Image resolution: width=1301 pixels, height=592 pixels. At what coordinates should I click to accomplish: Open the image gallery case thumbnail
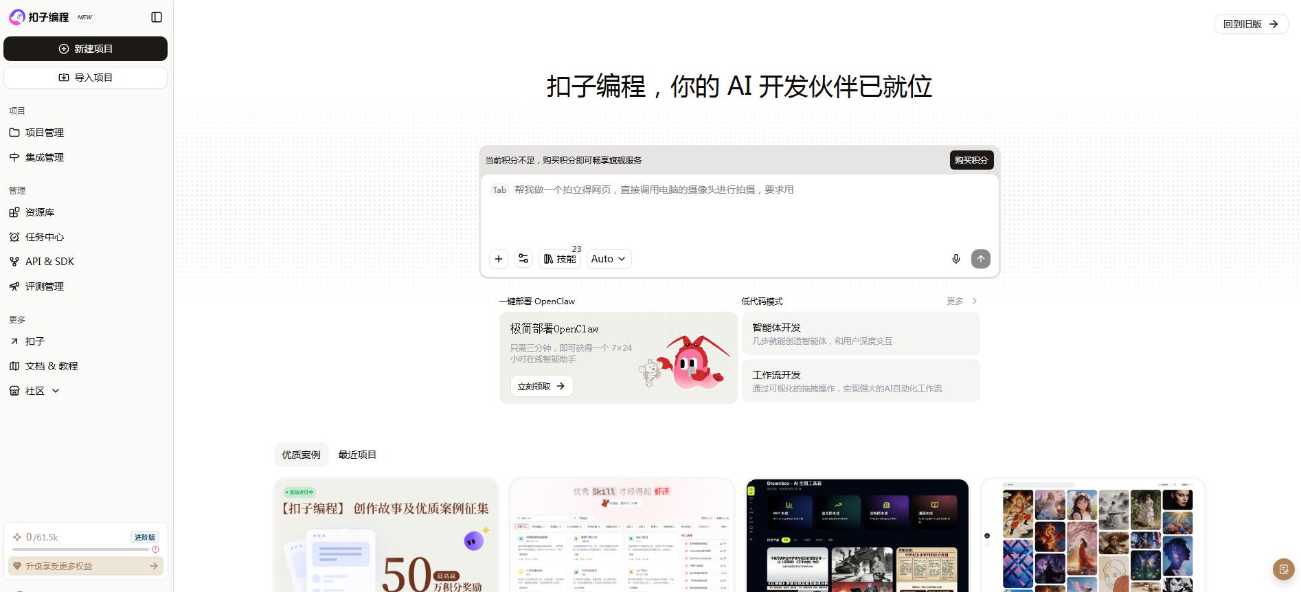1093,536
